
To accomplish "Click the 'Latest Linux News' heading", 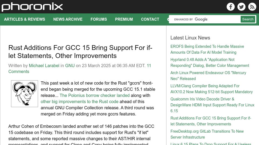I will 190,38.
